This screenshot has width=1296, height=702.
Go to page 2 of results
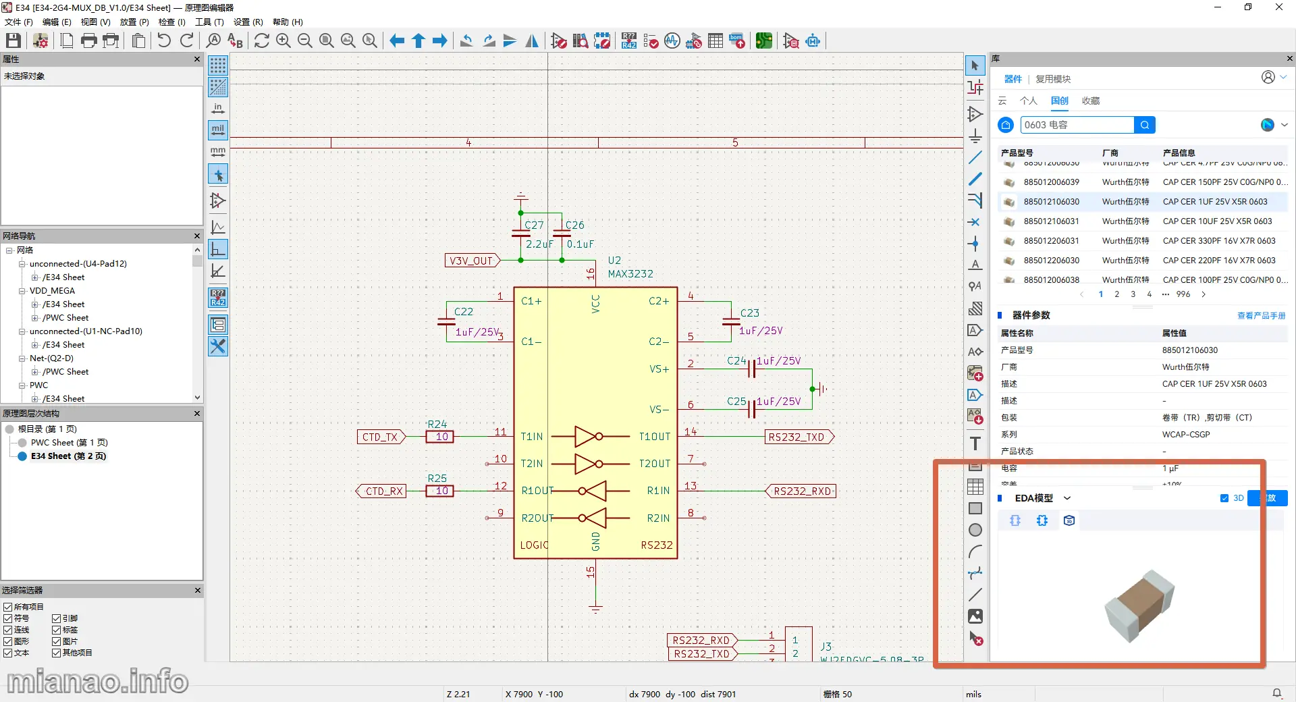pyautogui.click(x=1117, y=294)
